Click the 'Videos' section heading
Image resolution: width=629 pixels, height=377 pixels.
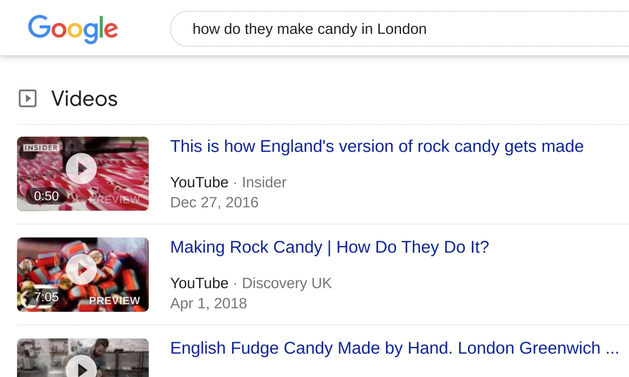[x=84, y=98]
